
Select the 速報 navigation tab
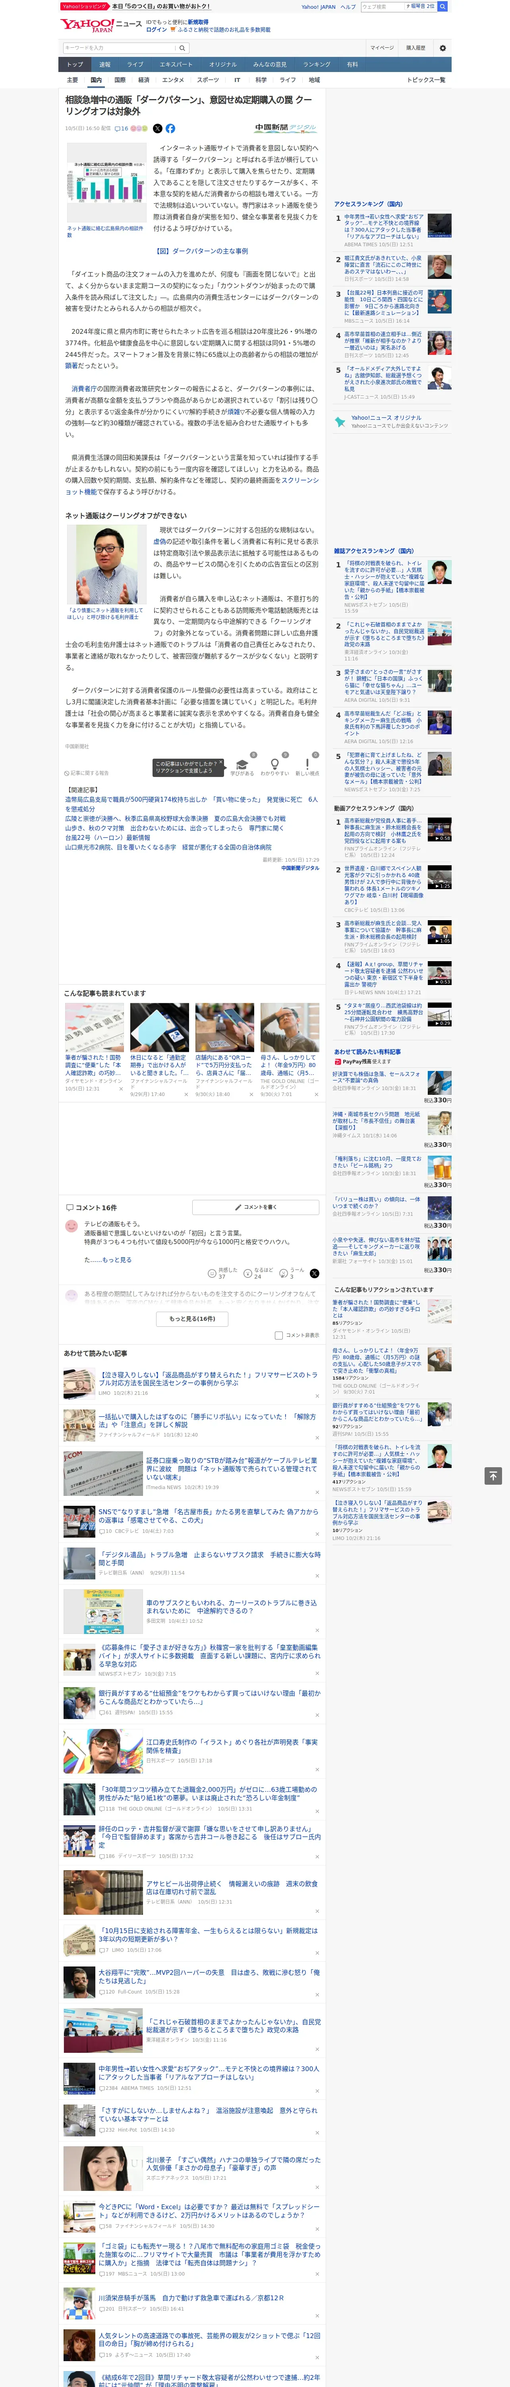coord(104,65)
